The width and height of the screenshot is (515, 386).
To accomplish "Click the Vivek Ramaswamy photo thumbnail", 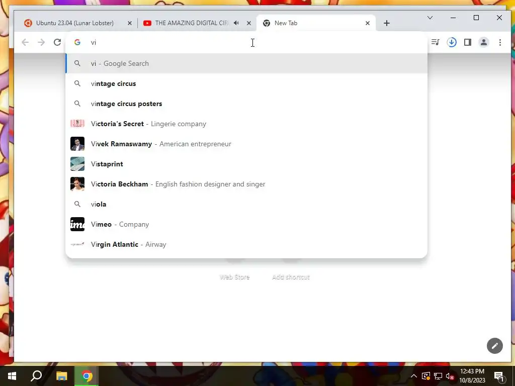I will (x=77, y=144).
